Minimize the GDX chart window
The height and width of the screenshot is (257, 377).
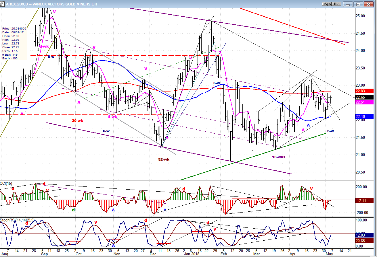point(349,4)
